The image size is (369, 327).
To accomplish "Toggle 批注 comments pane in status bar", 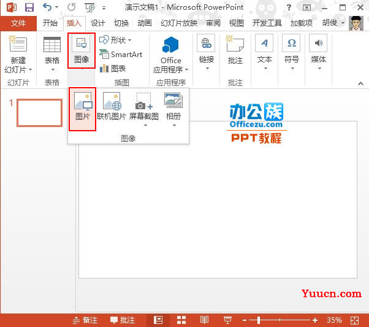I will [x=123, y=320].
